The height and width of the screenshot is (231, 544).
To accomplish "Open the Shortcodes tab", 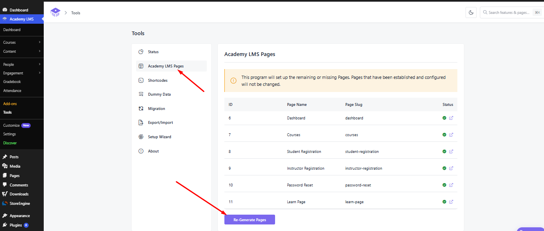I will [171, 81].
